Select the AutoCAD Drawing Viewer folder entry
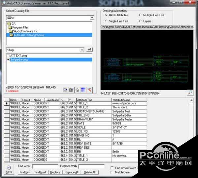The width and height of the screenshot is (198, 178). [x=49, y=35]
